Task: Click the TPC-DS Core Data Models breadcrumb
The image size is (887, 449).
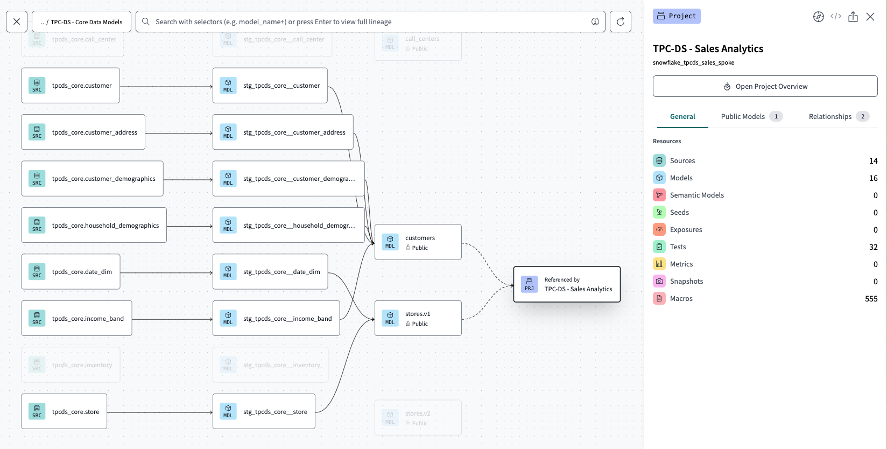Action: pos(82,22)
